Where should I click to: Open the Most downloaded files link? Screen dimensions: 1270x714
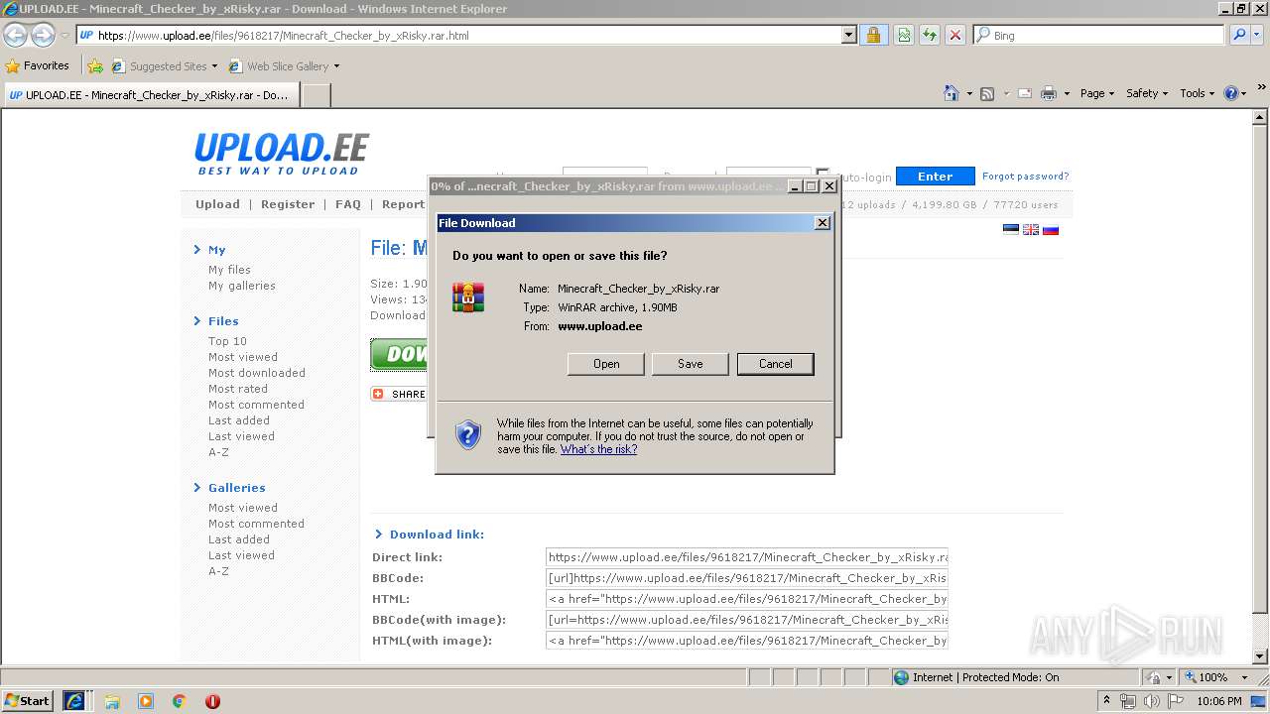point(257,373)
